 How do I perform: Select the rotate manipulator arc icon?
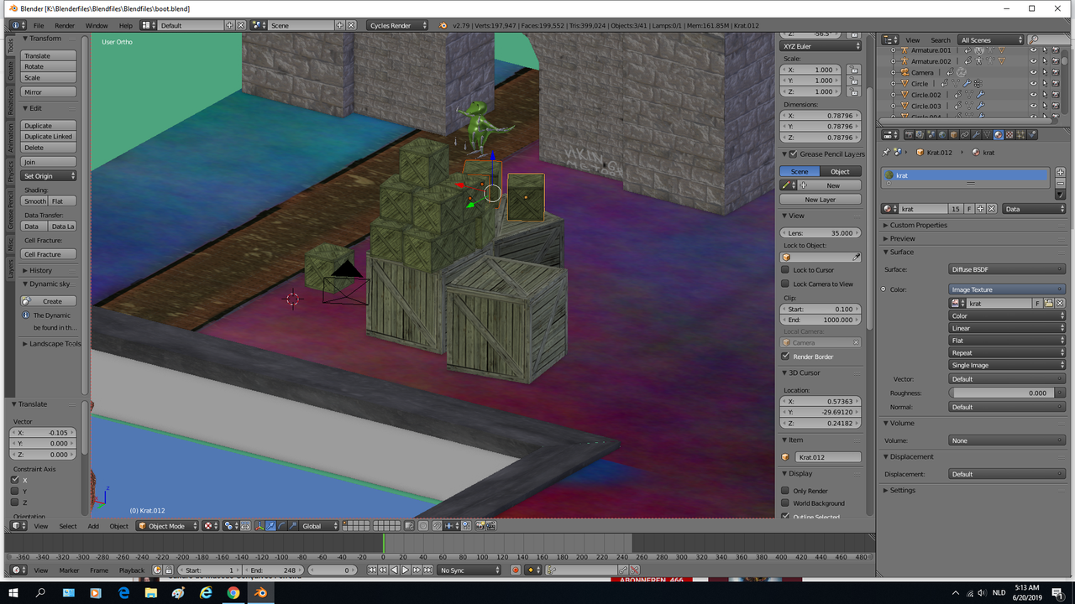(x=281, y=526)
